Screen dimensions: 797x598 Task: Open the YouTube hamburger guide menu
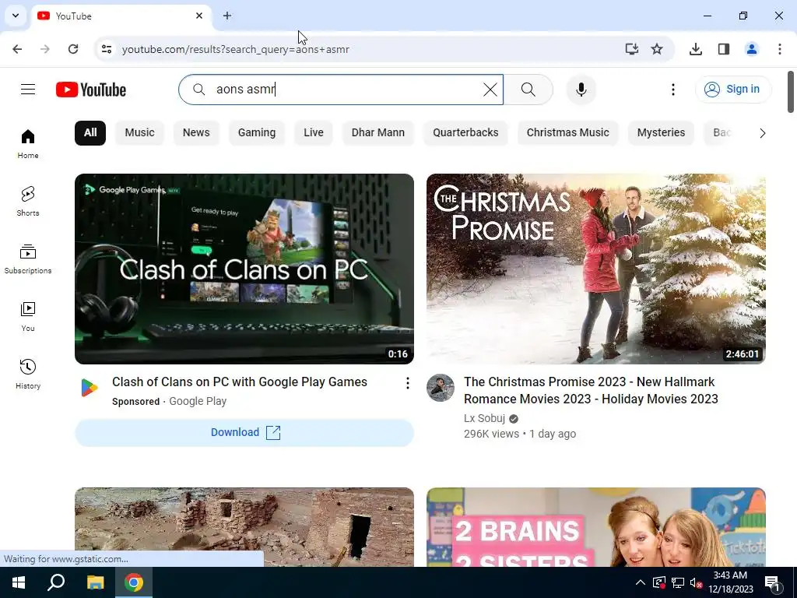(x=28, y=90)
